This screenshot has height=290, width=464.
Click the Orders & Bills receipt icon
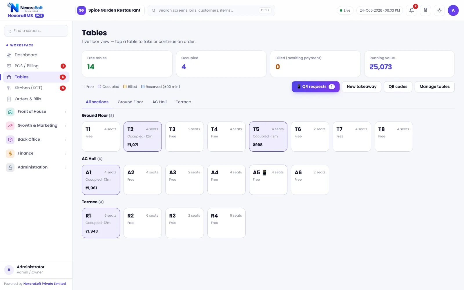9,99
